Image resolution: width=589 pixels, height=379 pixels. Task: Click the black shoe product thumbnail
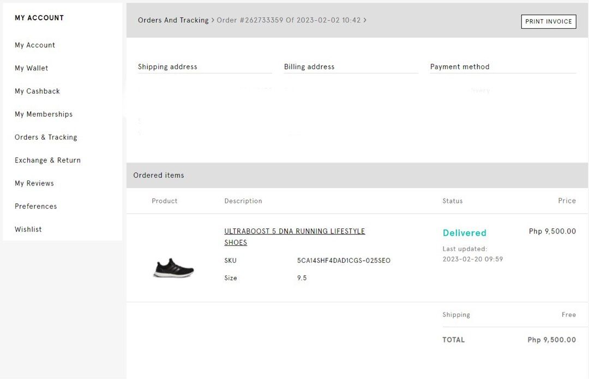tap(173, 268)
